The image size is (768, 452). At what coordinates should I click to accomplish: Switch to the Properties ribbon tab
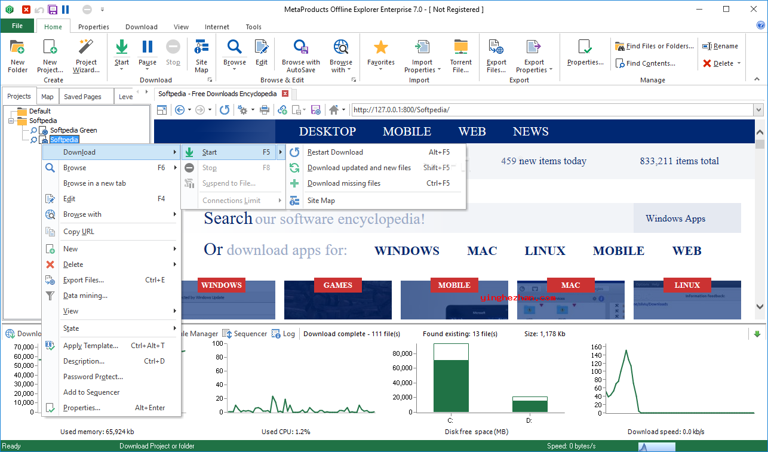[94, 27]
